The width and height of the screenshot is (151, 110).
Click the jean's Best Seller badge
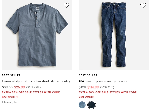point(88,75)
